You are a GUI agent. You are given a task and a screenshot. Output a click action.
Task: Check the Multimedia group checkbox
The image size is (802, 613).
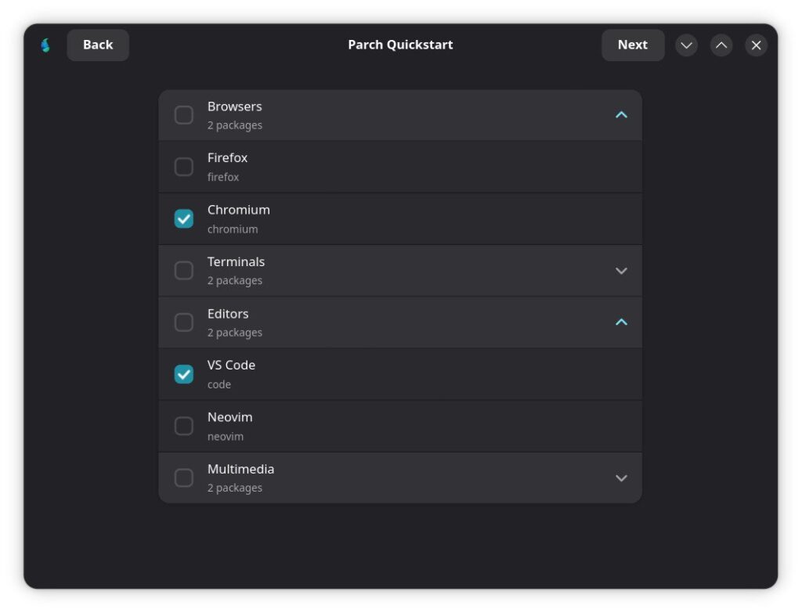(x=184, y=478)
